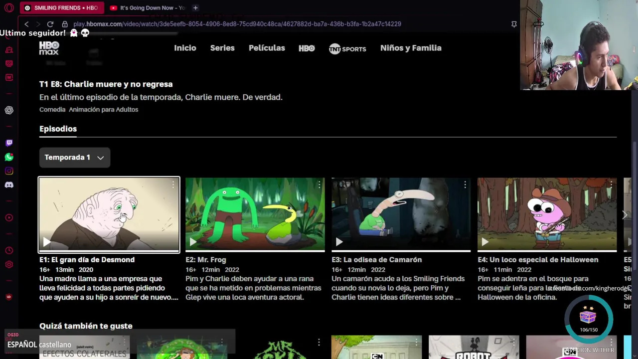
Task: Open more options on E3 thumbnail
Action: pyautogui.click(x=465, y=185)
